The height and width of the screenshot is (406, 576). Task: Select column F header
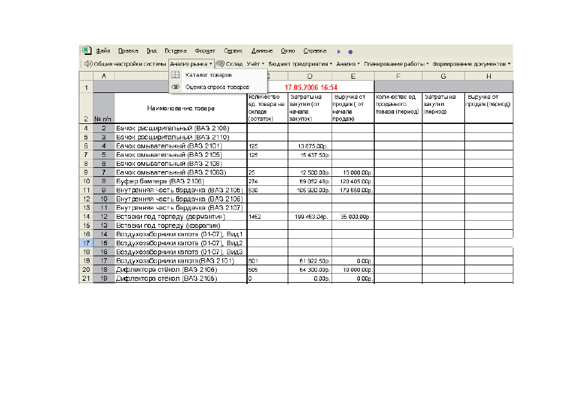[398, 76]
